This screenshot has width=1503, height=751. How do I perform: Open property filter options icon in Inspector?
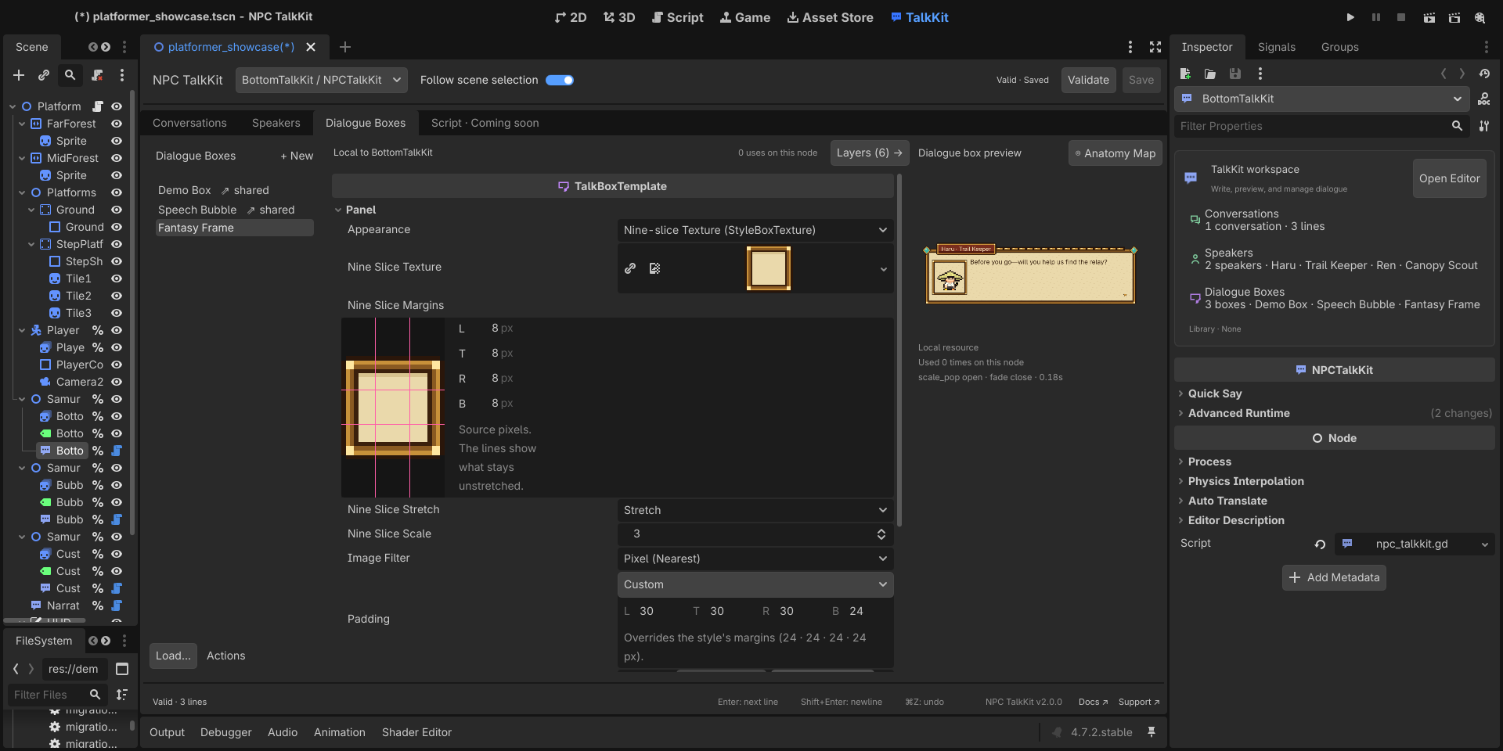click(x=1484, y=126)
